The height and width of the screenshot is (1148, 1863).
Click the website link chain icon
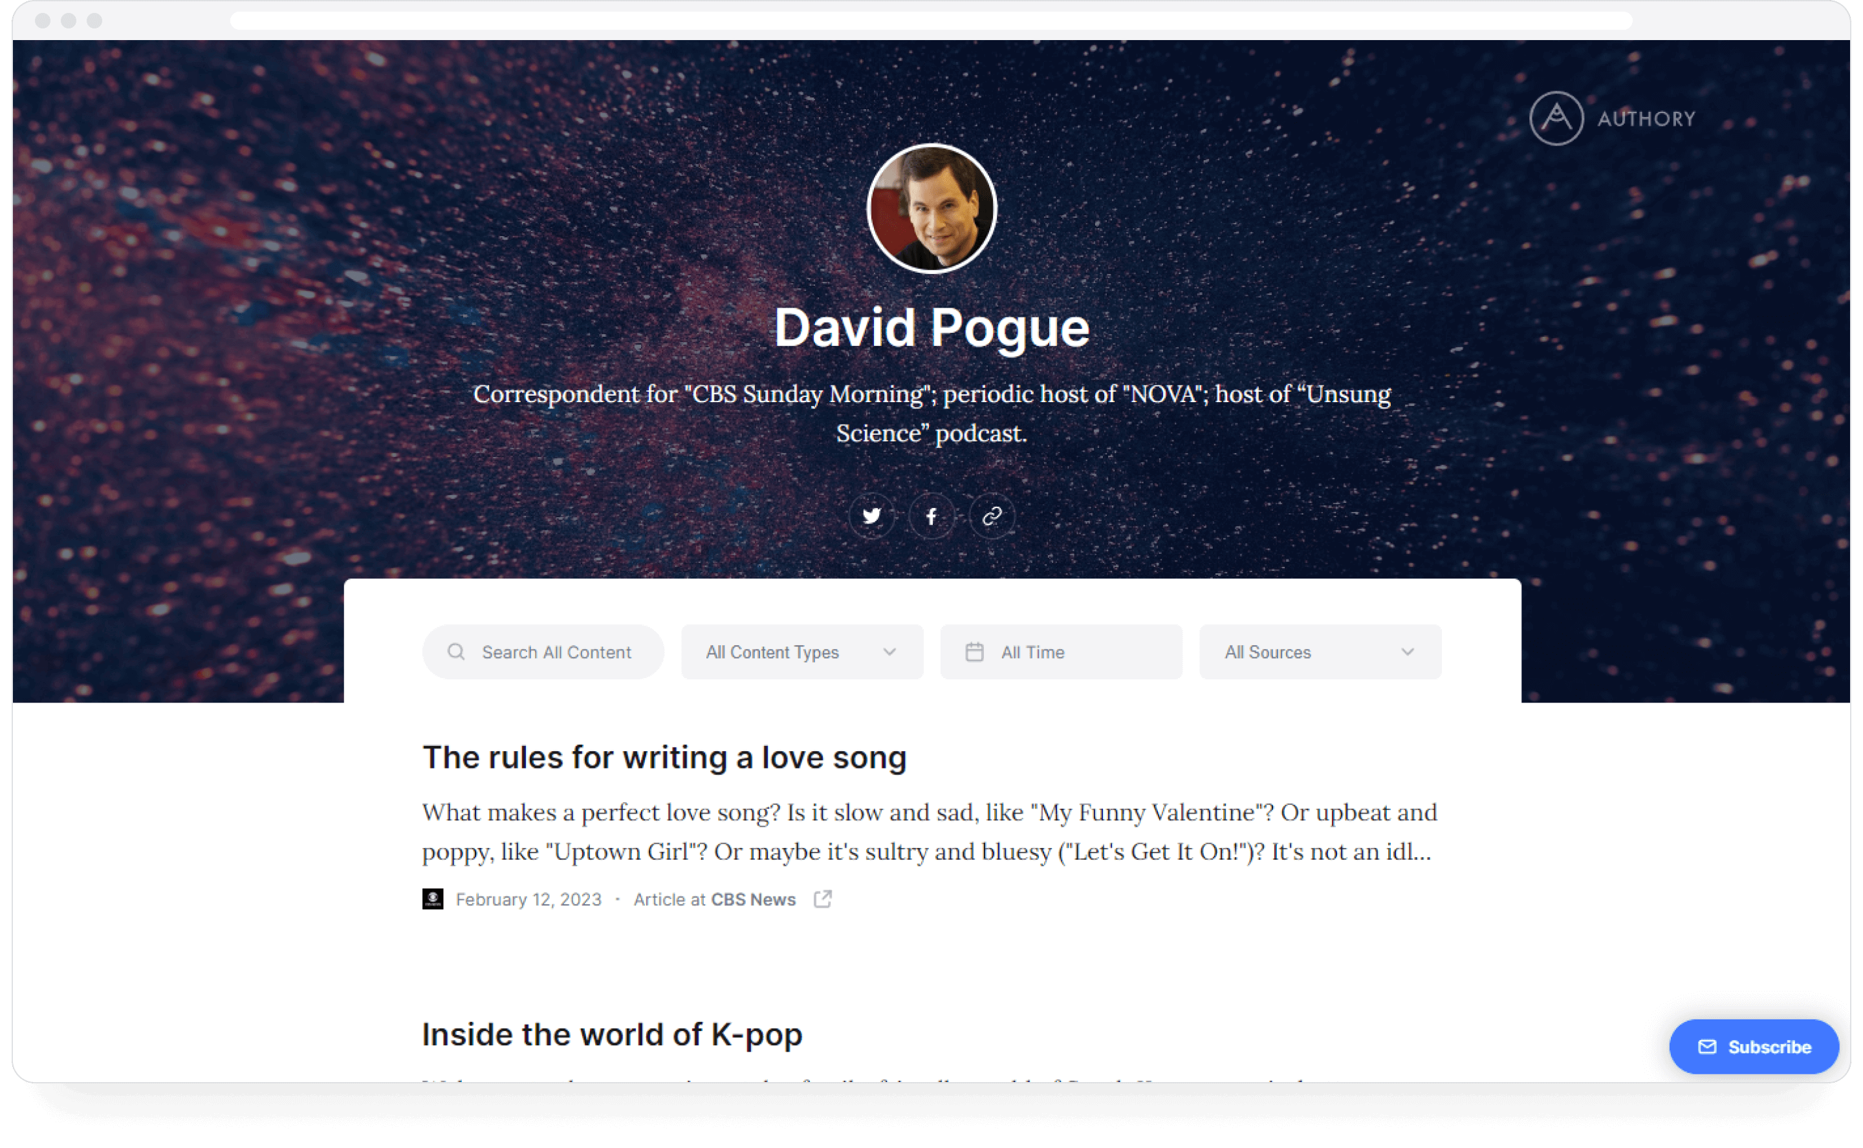pos(992,516)
